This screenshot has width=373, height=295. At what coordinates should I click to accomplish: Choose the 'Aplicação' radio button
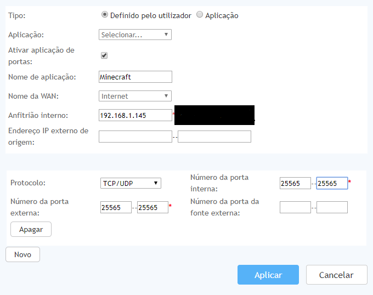pos(200,15)
